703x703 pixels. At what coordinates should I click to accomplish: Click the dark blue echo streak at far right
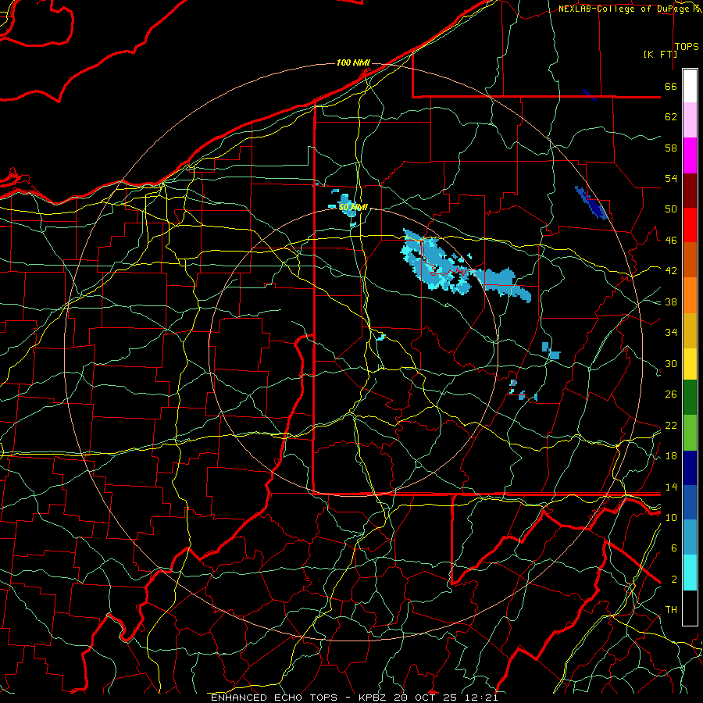(591, 203)
